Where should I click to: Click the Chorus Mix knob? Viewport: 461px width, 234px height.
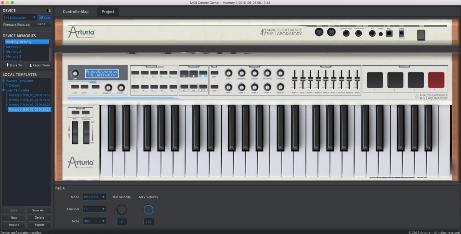coord(280,73)
